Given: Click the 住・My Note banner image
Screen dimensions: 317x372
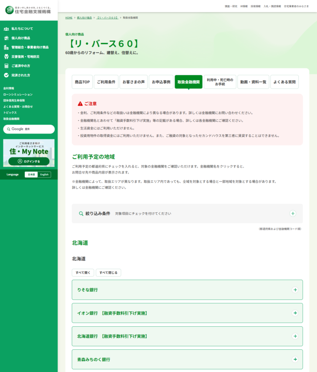Looking at the screenshot, I should pos(29,153).
